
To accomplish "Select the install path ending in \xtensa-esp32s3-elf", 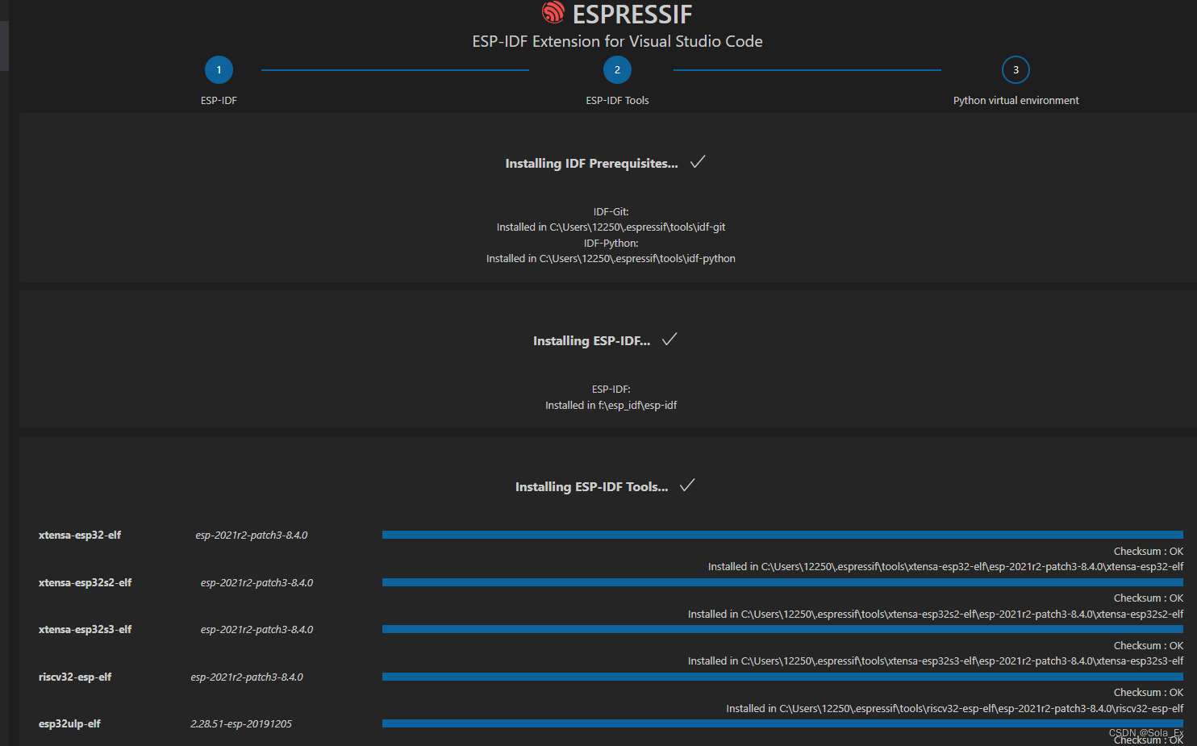I will 936,661.
